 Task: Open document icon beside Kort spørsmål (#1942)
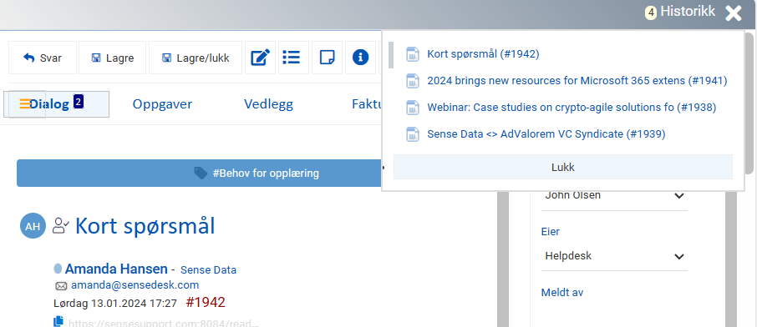coord(412,54)
